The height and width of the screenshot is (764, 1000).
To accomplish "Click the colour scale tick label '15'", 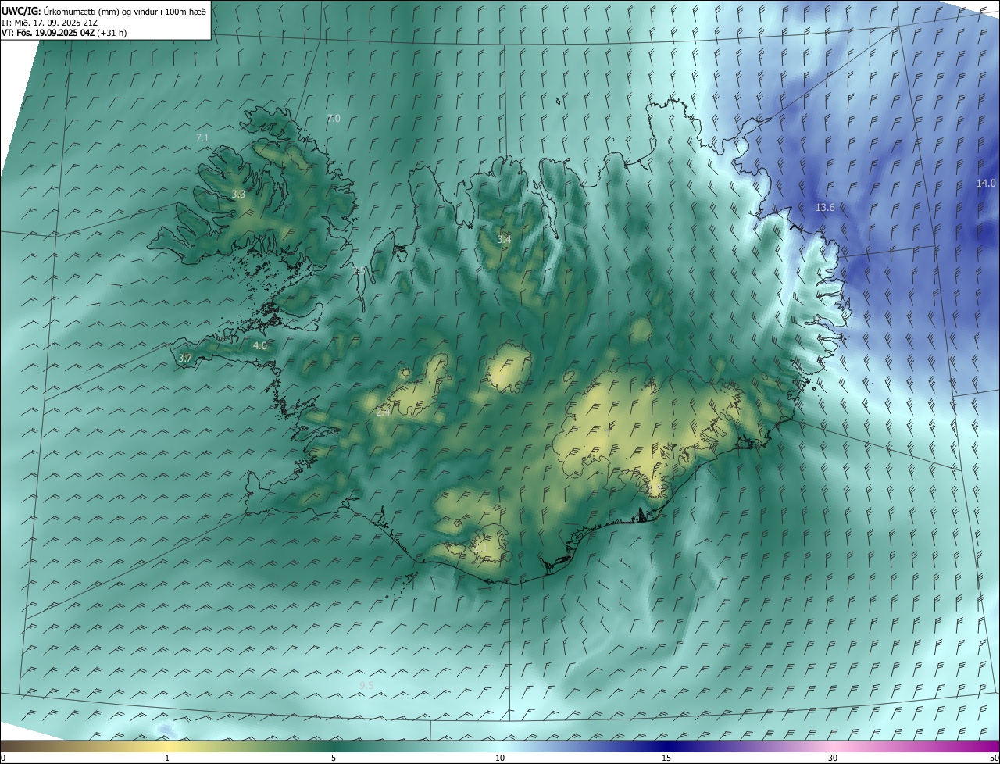I will click(x=666, y=758).
